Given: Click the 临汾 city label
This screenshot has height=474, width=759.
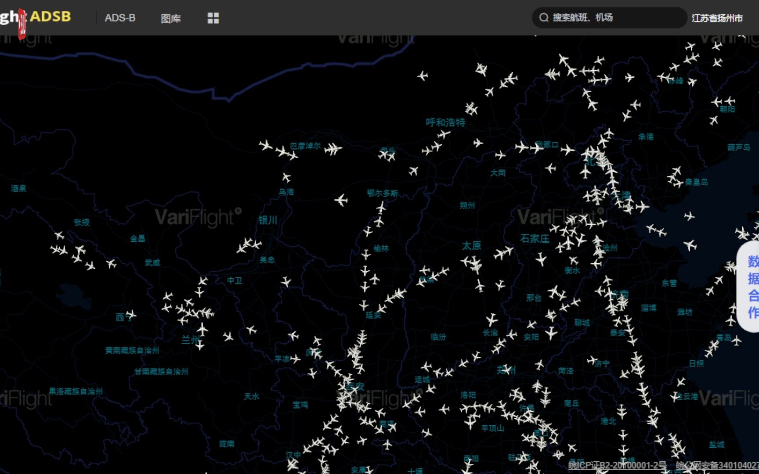Looking at the screenshot, I should [438, 337].
